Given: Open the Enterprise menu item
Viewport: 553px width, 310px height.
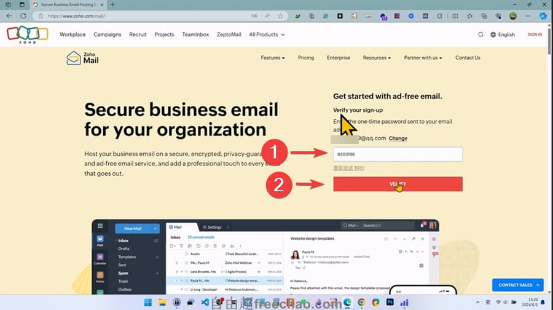Looking at the screenshot, I should [x=339, y=58].
